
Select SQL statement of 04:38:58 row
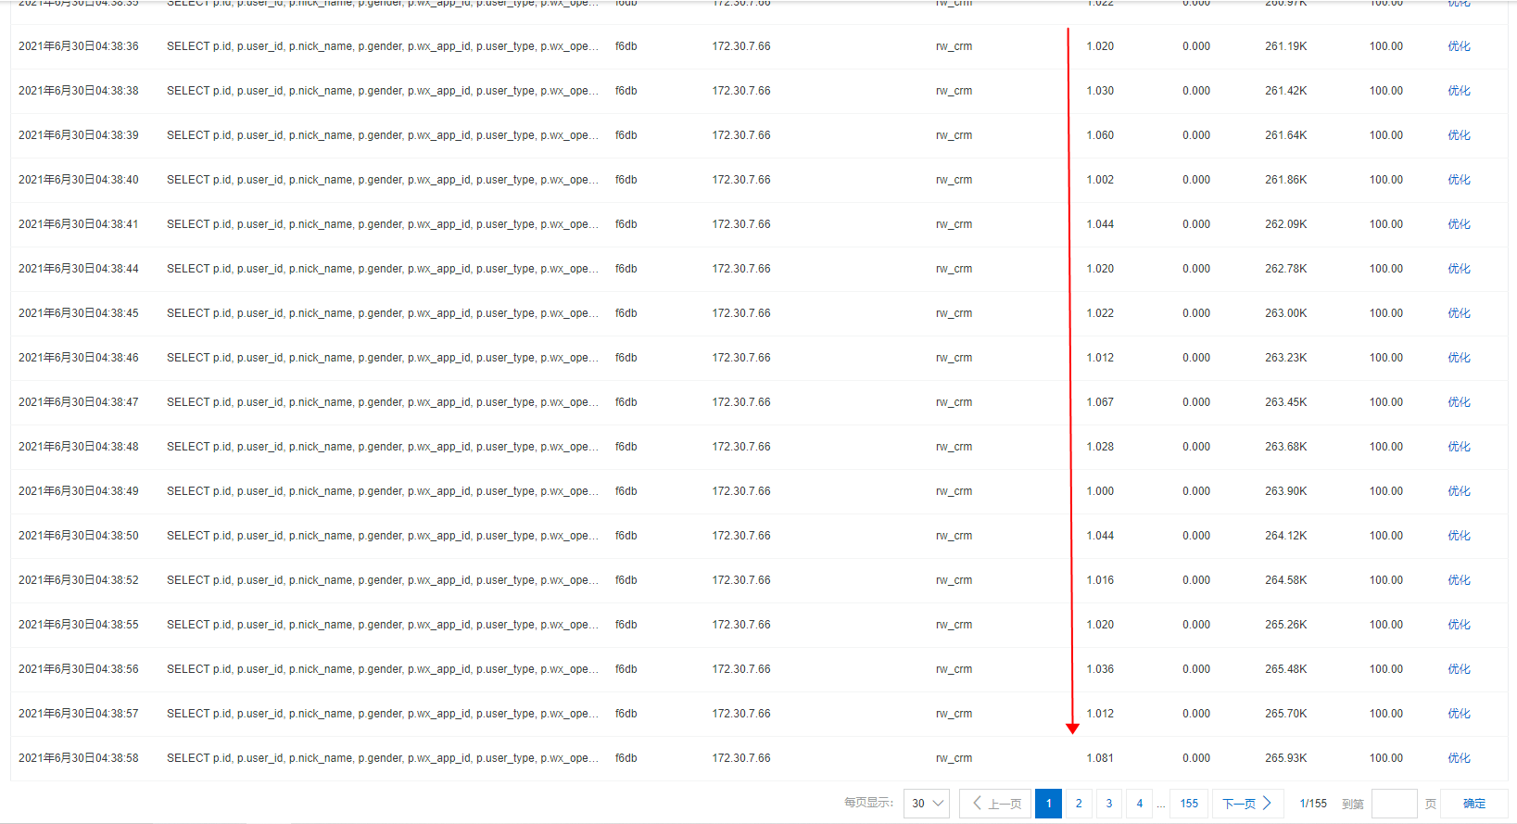(382, 758)
